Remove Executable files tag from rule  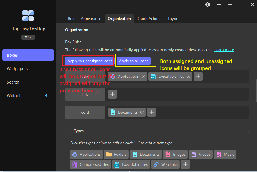pos(188,76)
